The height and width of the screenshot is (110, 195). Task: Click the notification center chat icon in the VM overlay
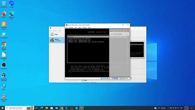point(111,31)
